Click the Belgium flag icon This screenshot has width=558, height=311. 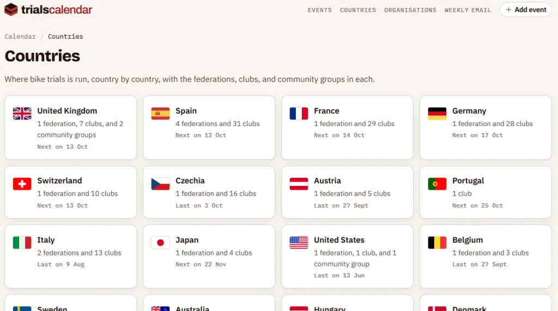(438, 243)
